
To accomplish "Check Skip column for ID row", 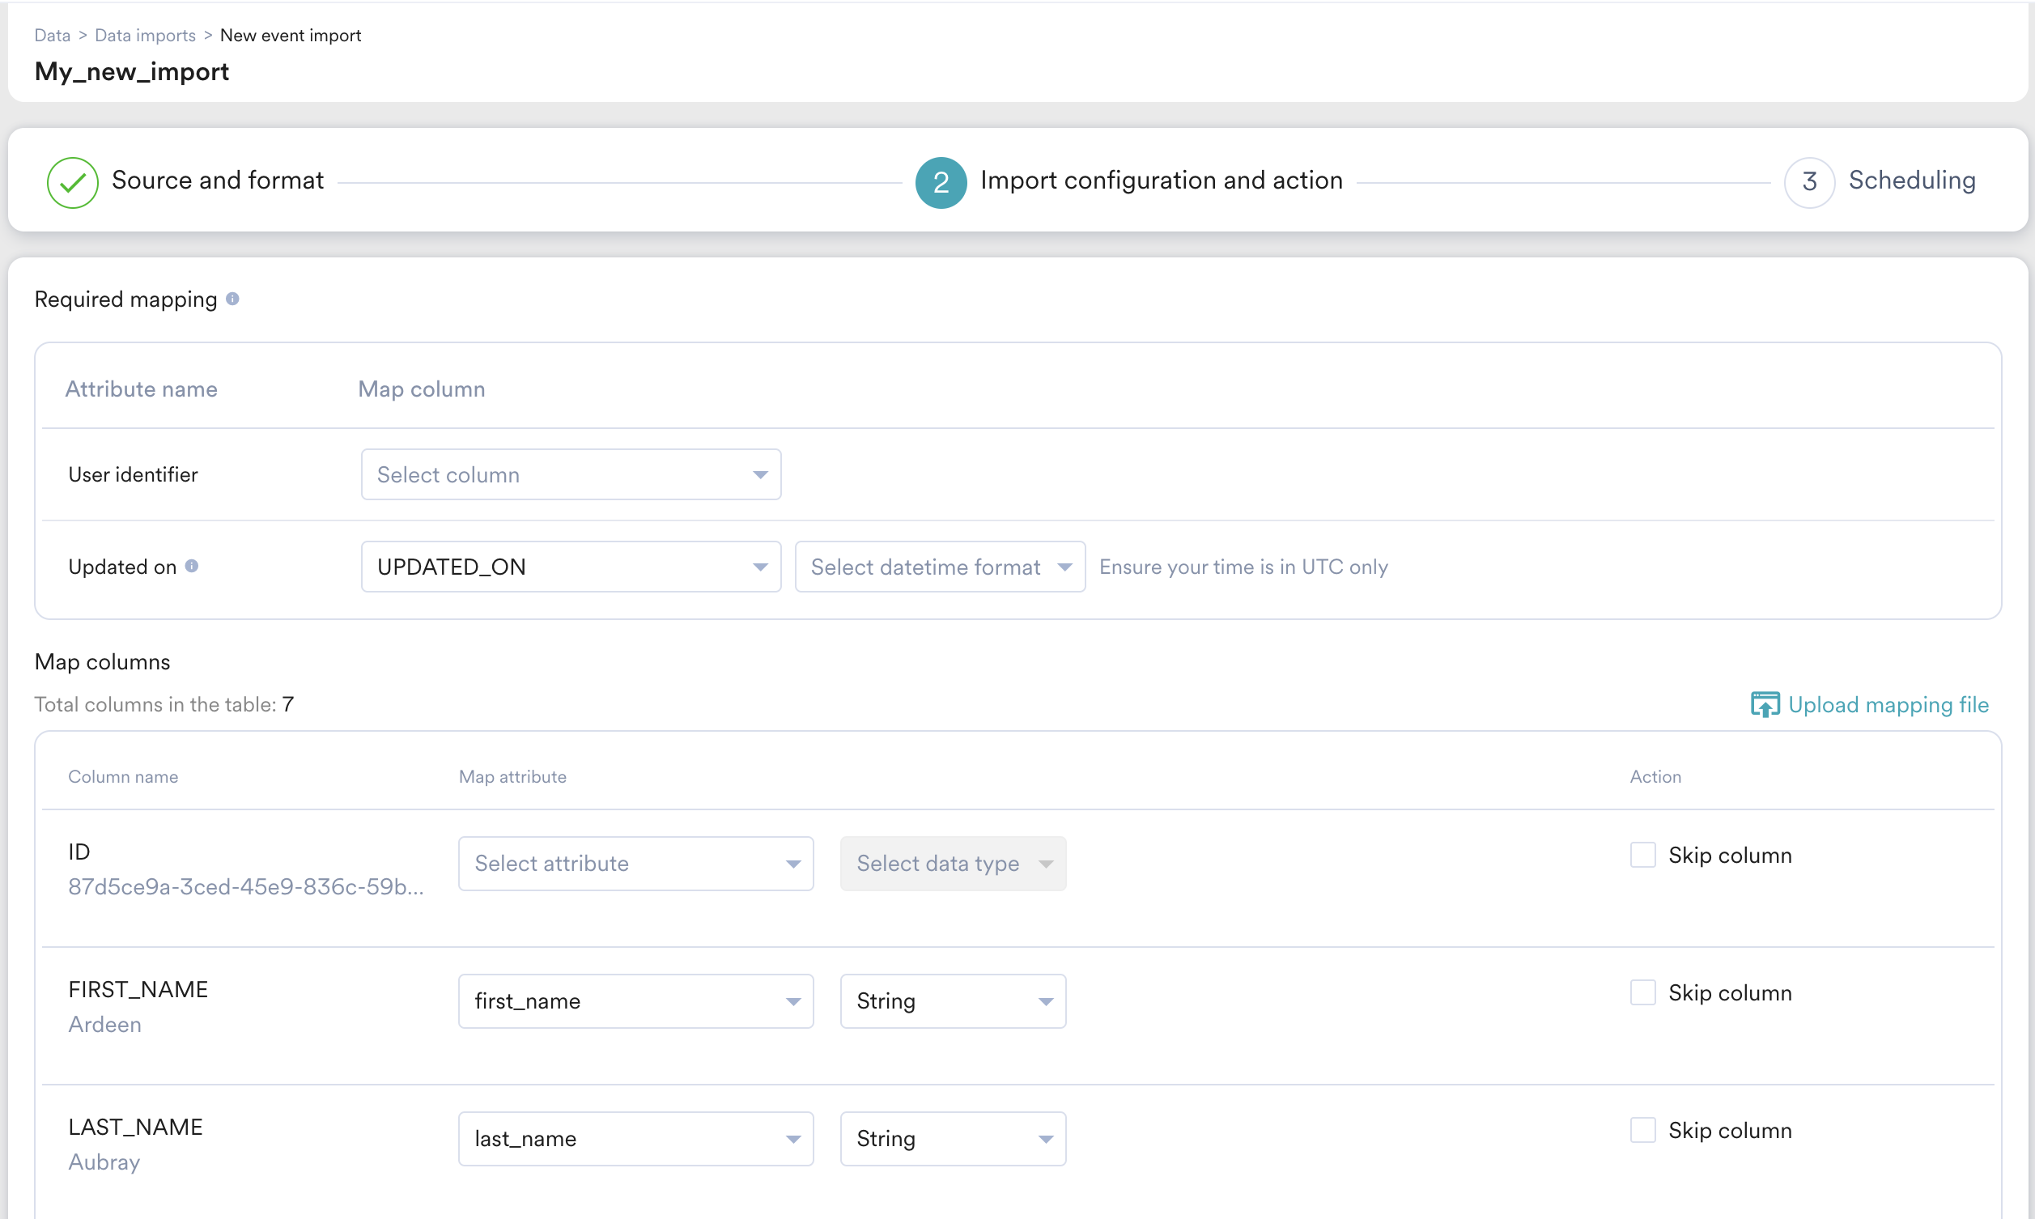I will pos(1642,855).
